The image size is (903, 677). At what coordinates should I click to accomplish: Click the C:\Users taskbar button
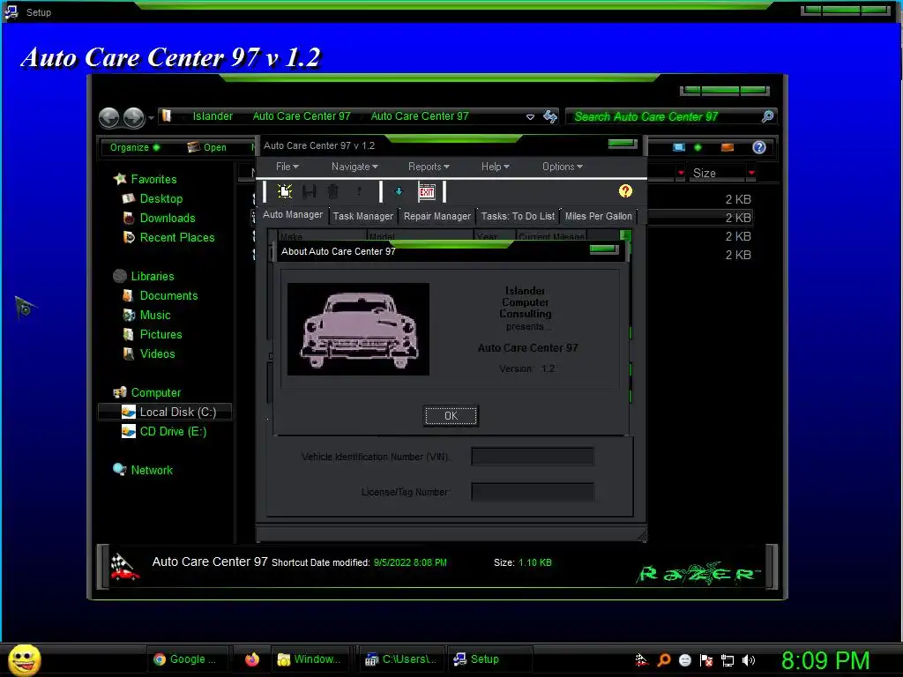click(x=402, y=659)
